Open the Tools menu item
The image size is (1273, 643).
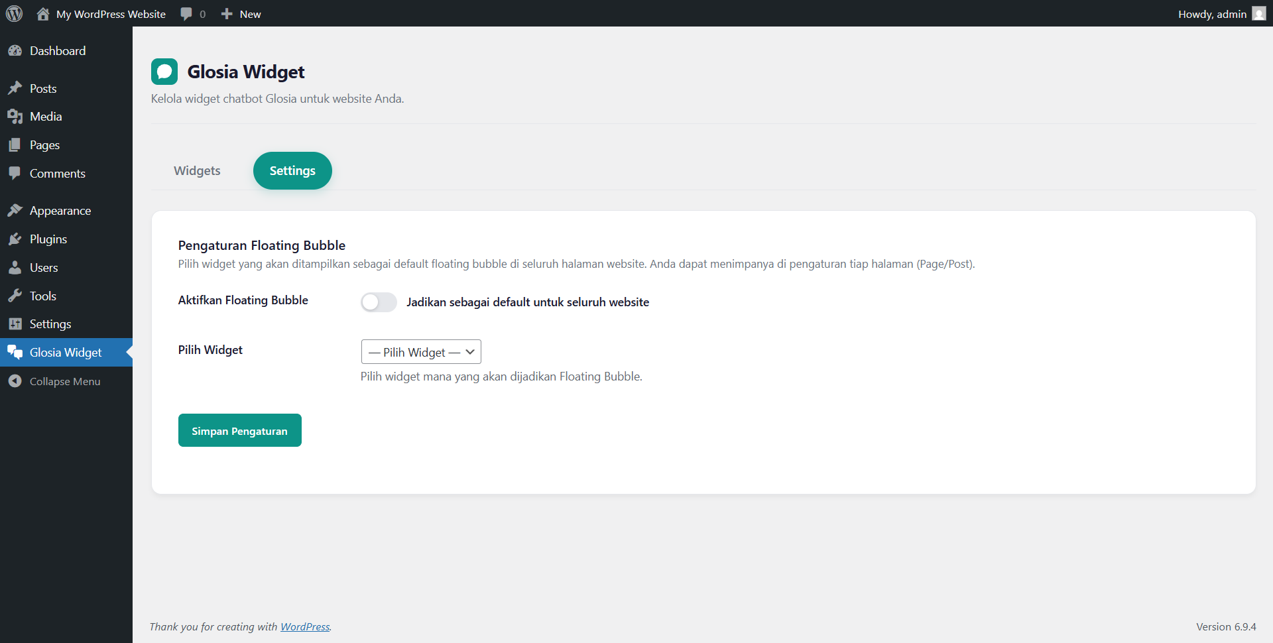coord(66,296)
